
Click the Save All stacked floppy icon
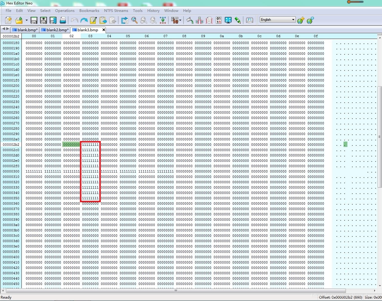click(x=53, y=20)
